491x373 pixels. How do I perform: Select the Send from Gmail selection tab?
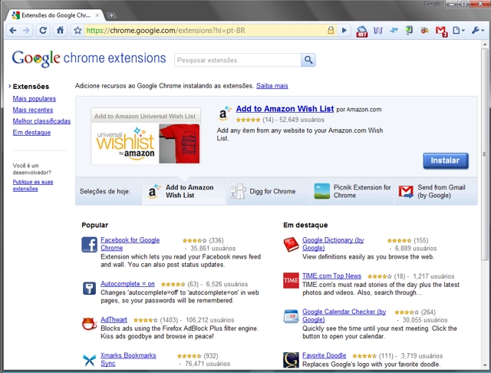pyautogui.click(x=436, y=191)
